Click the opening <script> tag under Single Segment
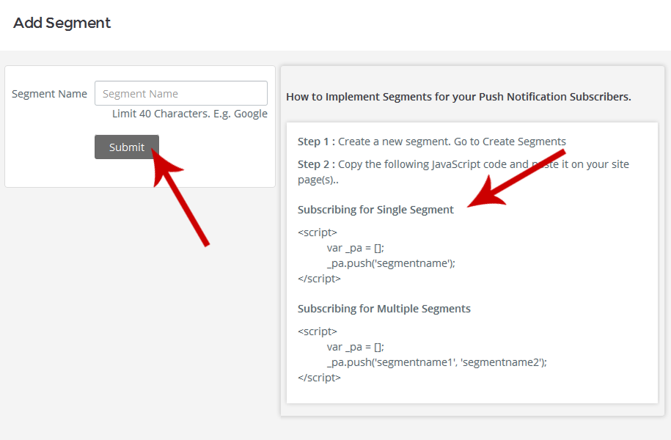Image resolution: width=671 pixels, height=440 pixels. (x=318, y=232)
